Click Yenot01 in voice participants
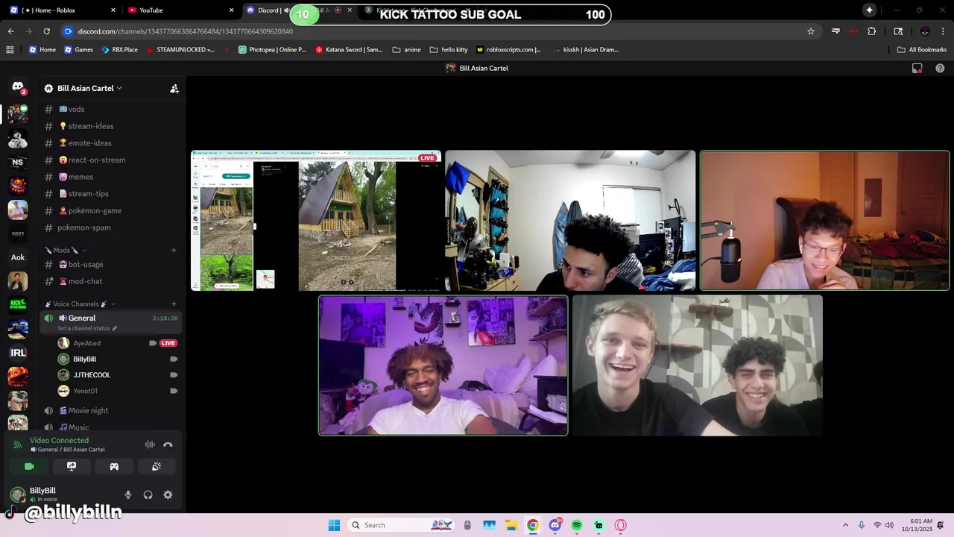This screenshot has width=954, height=537. (x=85, y=391)
